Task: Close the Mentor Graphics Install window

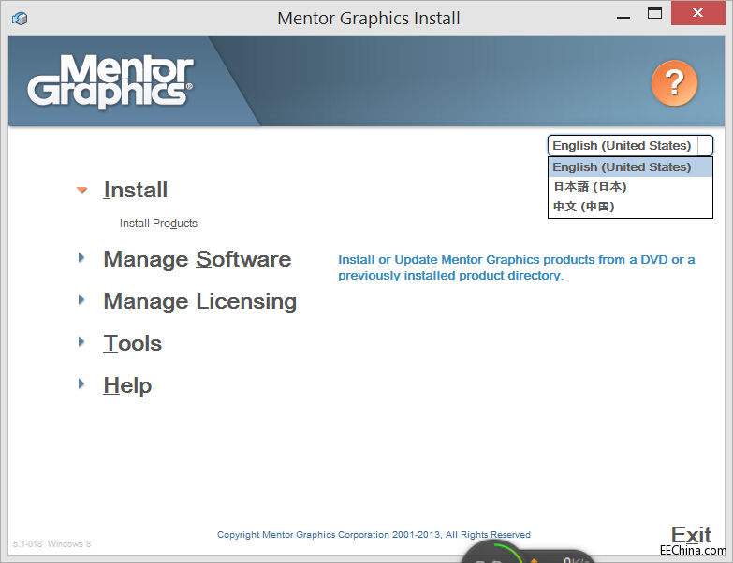Action: tap(698, 13)
